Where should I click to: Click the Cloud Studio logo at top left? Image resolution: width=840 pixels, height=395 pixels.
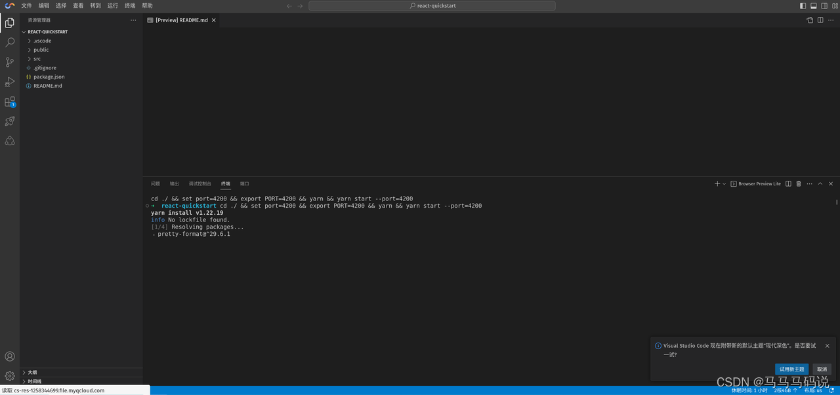(10, 6)
